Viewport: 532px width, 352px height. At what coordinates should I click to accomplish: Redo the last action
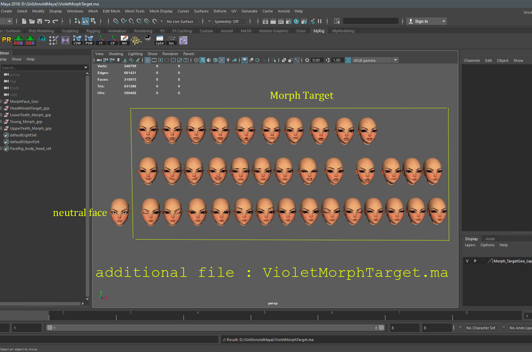pos(55,21)
